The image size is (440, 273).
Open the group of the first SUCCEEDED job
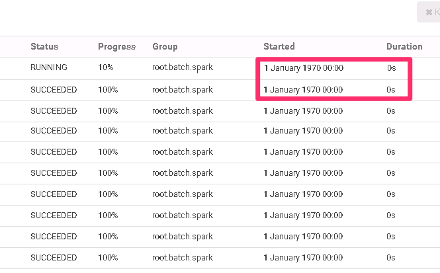[x=183, y=89]
